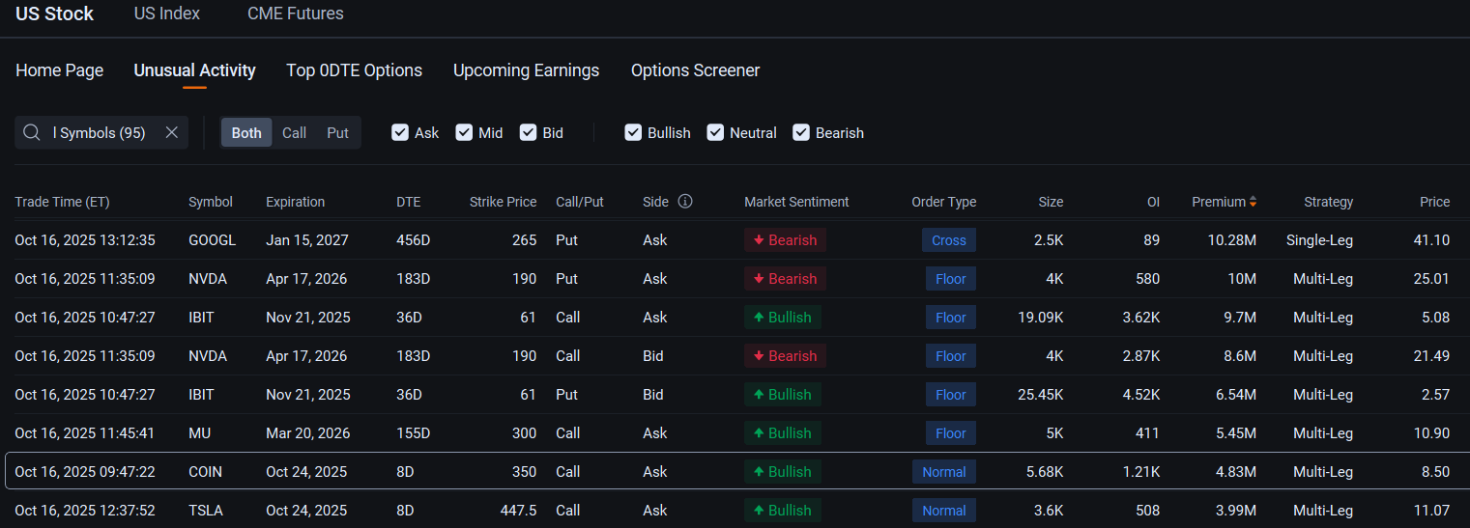This screenshot has height=528, width=1470.
Task: Switch to the US Index tab
Action: (167, 14)
